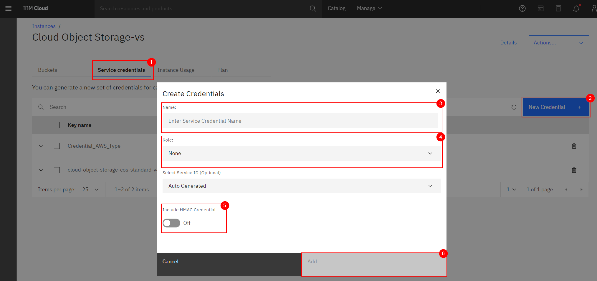Click the Key name column header

coord(80,125)
